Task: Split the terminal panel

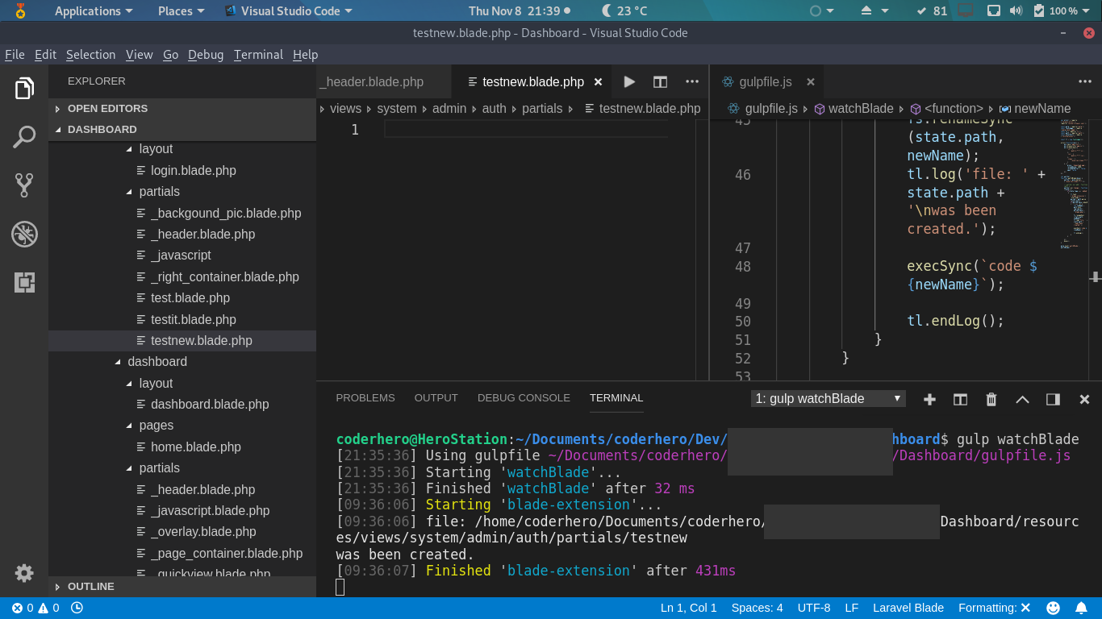Action: [960, 399]
